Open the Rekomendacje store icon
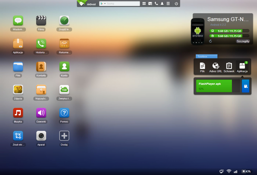This screenshot has width=257, height=175. 64,44
